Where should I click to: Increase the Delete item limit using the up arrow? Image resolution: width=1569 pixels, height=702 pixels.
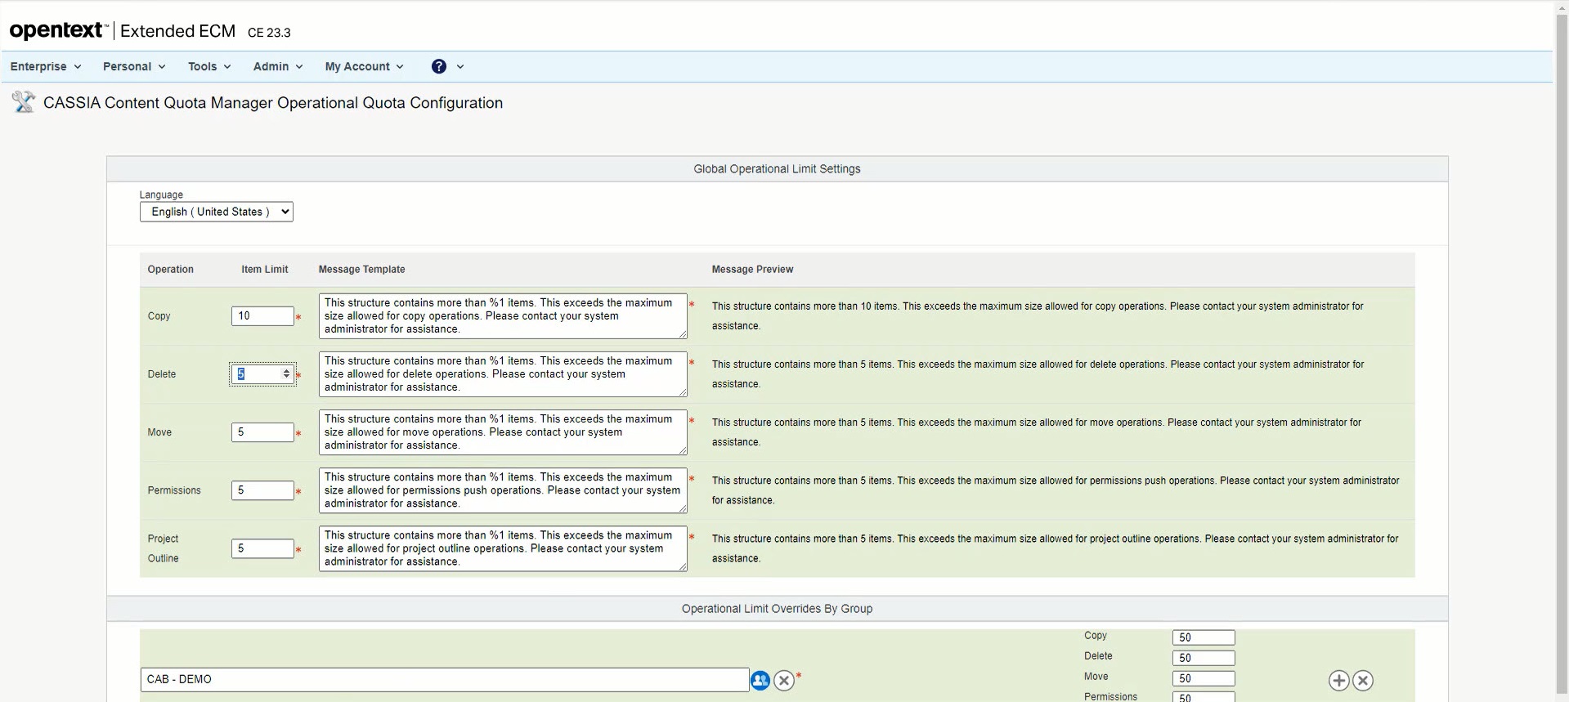tap(286, 371)
